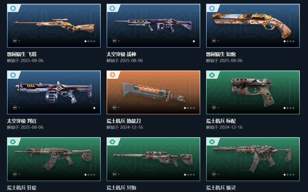The image size is (308, 192).
Task: Open the 悠闲猫生 飞将 sniper skin thumbnail
Action: pyautogui.click(x=54, y=26)
